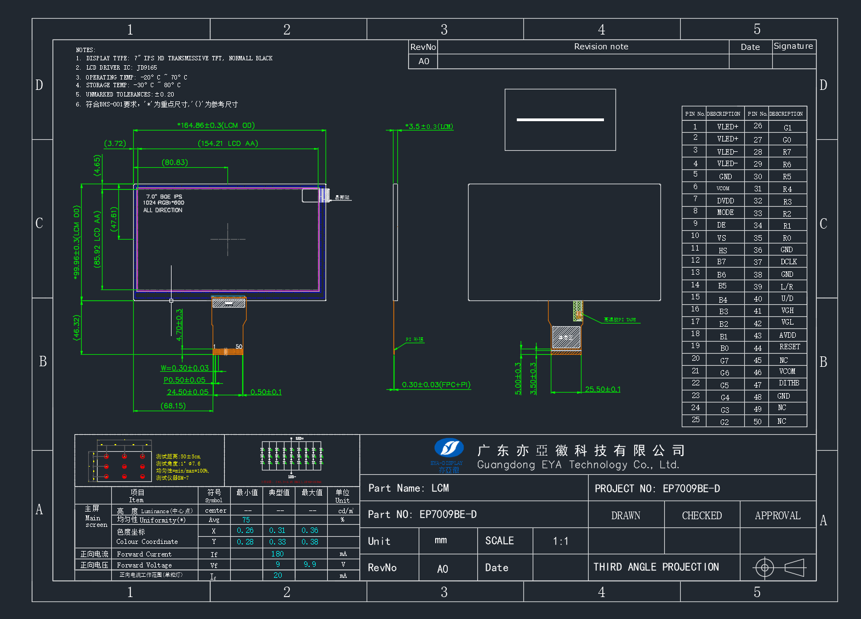Image resolution: width=861 pixels, height=619 pixels.
Task: Select the third angle projection symbol
Action: [x=779, y=567]
